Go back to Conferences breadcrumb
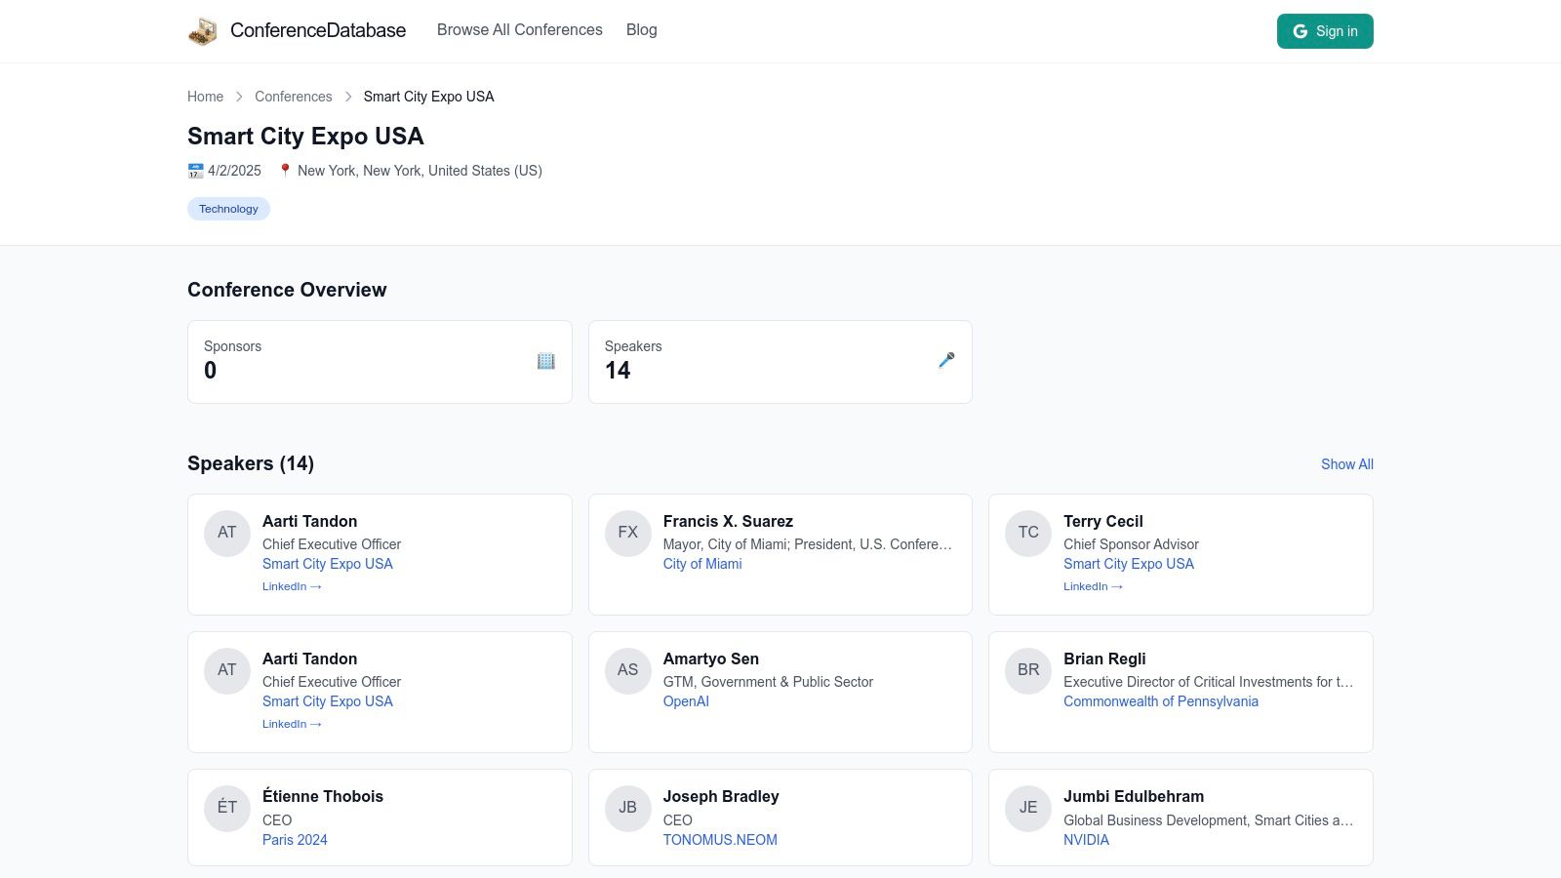 293,97
